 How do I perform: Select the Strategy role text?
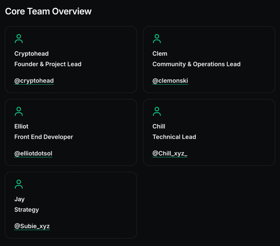coord(26,210)
